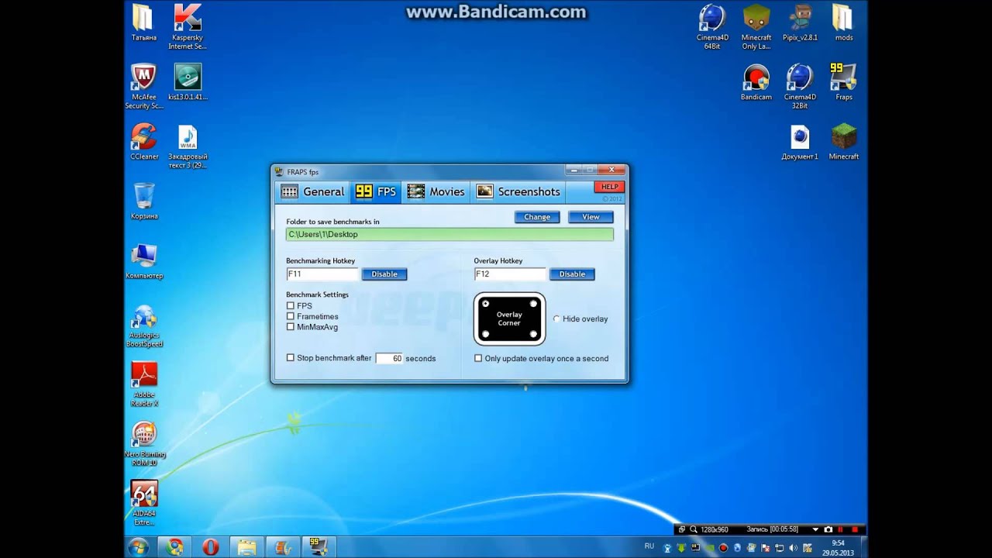Image resolution: width=992 pixels, height=558 pixels.
Task: Click the Bandicam magnifier size icon
Action: pos(694,529)
